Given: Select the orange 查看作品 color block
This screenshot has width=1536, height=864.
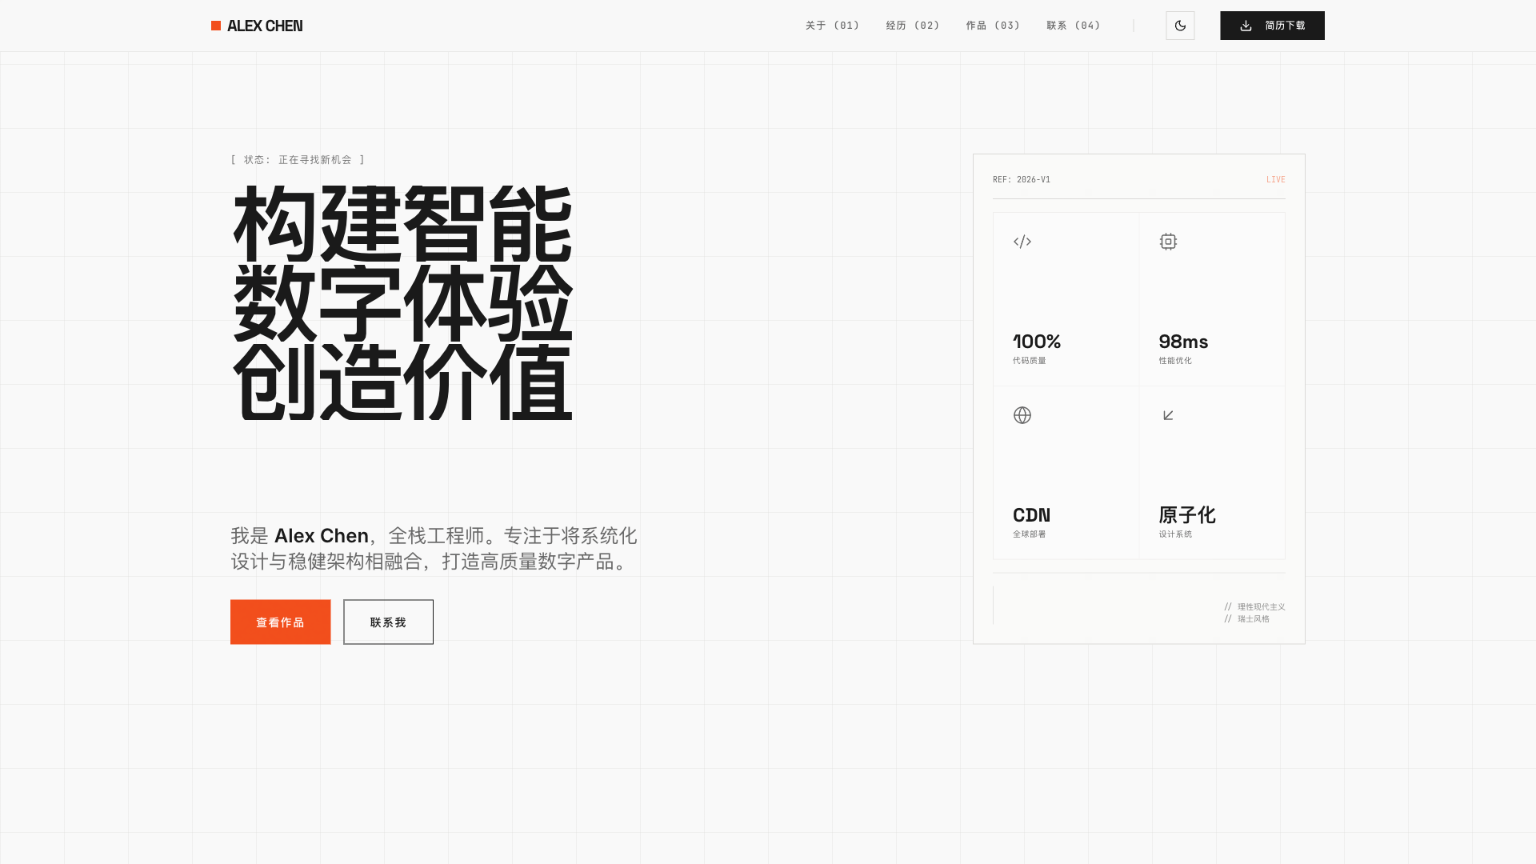Looking at the screenshot, I should point(280,622).
